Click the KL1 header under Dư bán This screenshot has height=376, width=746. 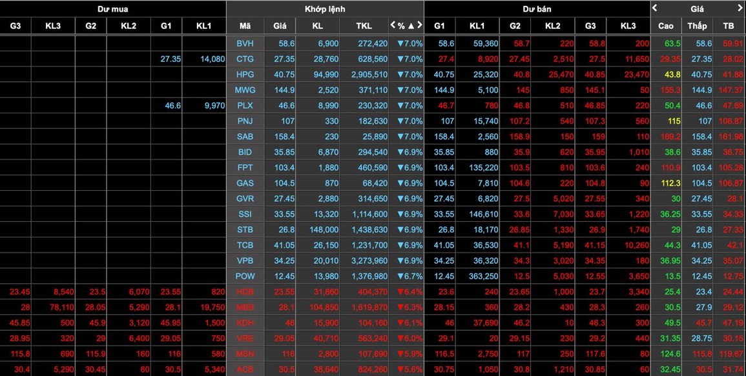point(477,26)
